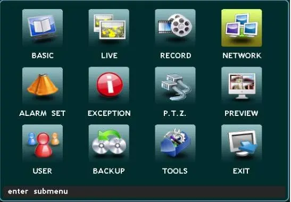Click the 'enter submenu' status text
The image size is (291, 202).
pyautogui.click(x=38, y=191)
